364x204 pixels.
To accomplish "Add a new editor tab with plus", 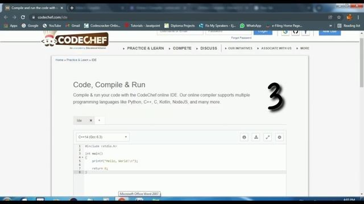I will pos(100,120).
